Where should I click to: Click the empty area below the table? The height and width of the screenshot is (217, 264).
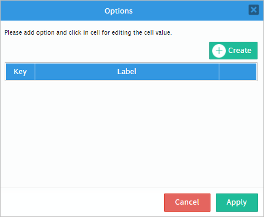point(131,133)
